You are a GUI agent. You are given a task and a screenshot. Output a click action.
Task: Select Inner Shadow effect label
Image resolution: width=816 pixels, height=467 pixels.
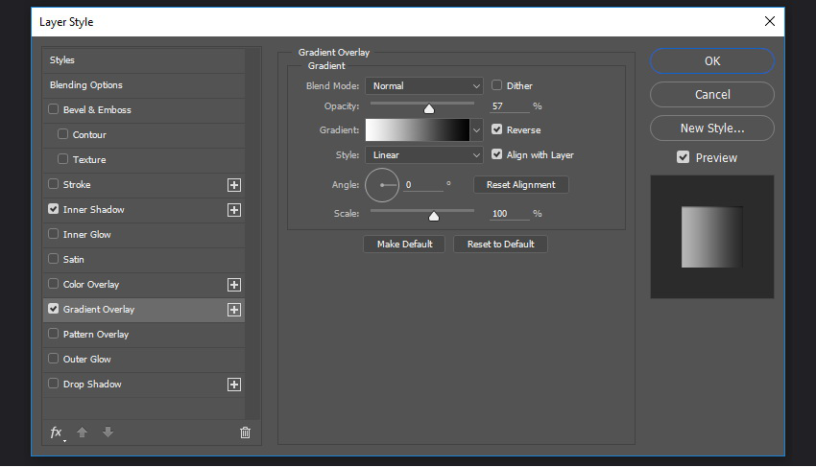coord(94,210)
